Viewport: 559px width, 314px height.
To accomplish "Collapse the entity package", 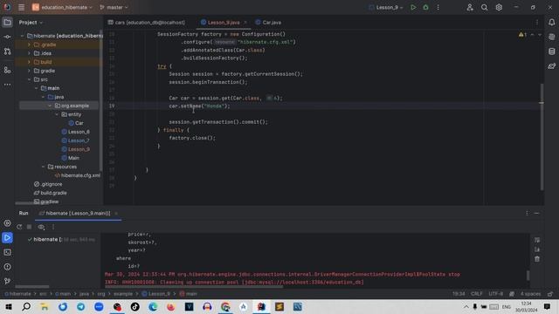I will 57,114.
